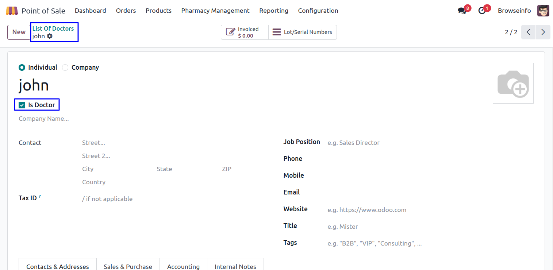Image resolution: width=553 pixels, height=270 pixels.
Task: Go to the next record arrow
Action: 543,32
